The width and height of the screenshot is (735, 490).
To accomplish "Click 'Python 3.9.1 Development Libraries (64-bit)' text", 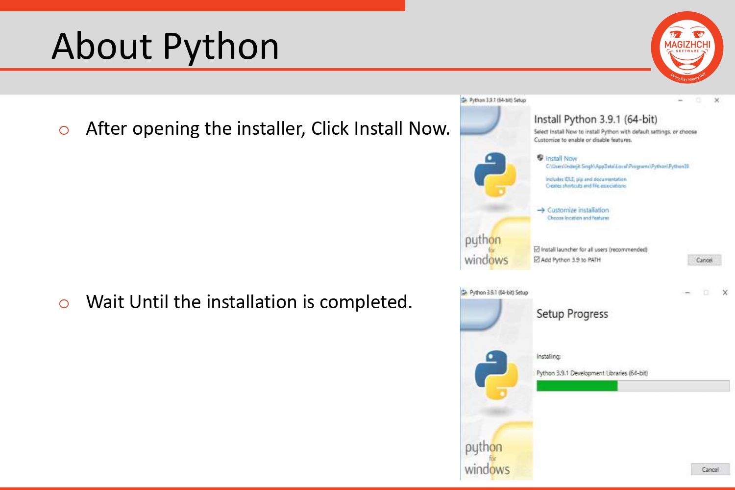I will pyautogui.click(x=592, y=373).
